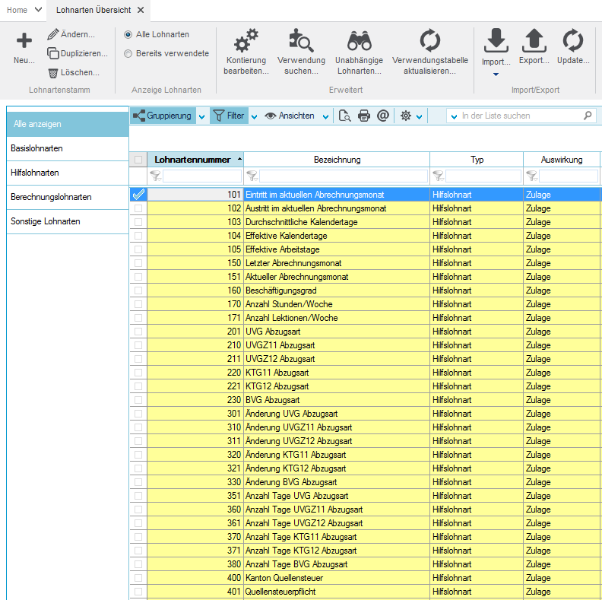This screenshot has width=602, height=600.
Task: Expand the Gruppierung dropdown arrow
Action: [x=201, y=116]
